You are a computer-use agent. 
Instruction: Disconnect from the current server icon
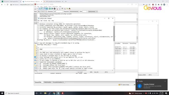(x=57, y=9)
